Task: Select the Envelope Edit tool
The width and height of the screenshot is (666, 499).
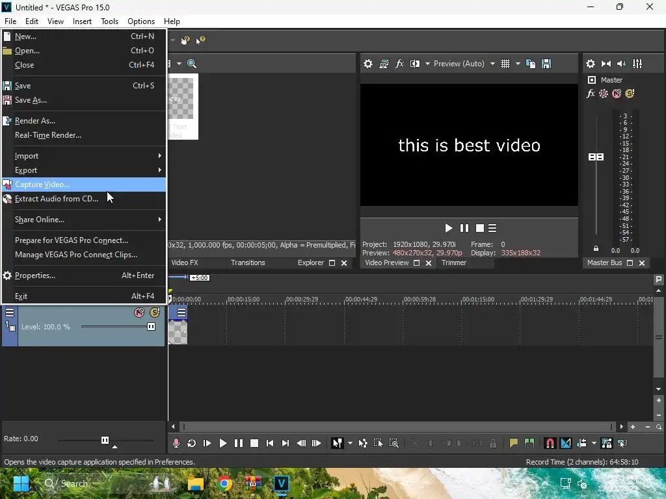Action: (363, 443)
